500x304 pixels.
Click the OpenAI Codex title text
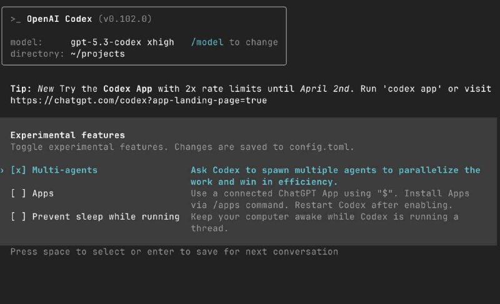(60, 19)
